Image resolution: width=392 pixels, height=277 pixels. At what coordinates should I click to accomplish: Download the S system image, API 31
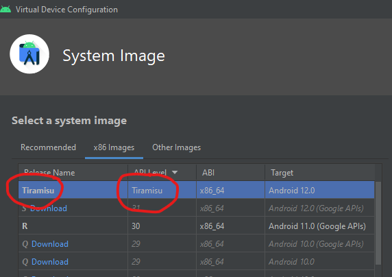49,208
